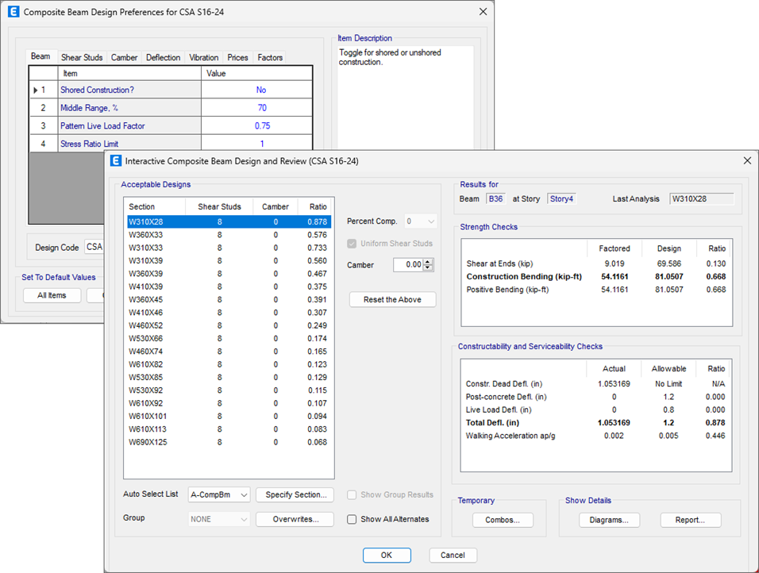Click the Construction Bending (kip-ft) row
The height and width of the screenshot is (573, 759).
pyautogui.click(x=596, y=277)
